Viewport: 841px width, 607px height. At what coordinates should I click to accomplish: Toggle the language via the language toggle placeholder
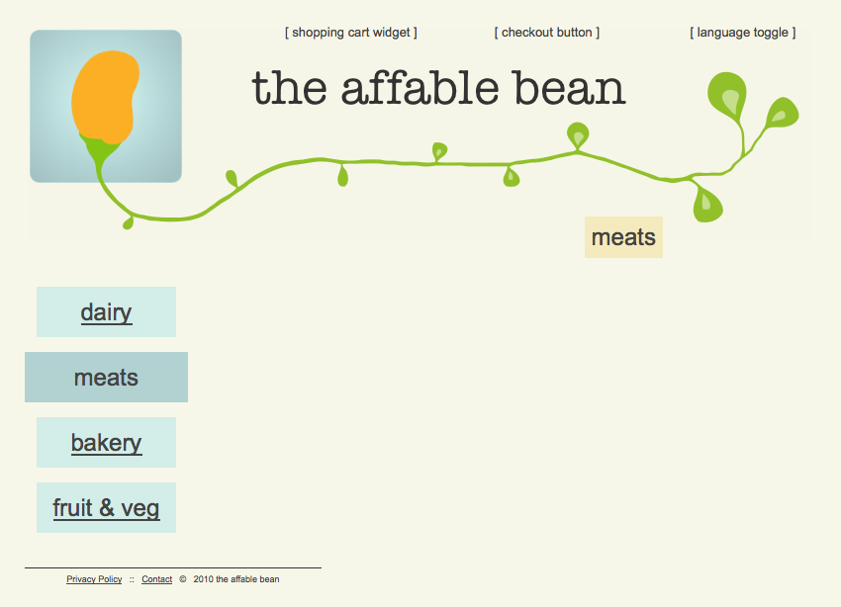click(x=743, y=33)
